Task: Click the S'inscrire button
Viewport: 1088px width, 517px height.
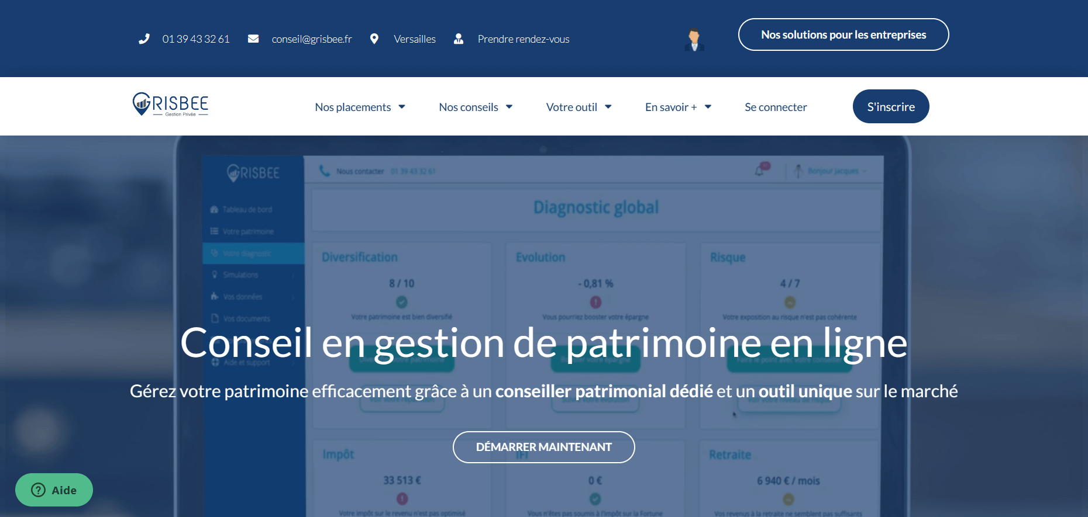Action: pyautogui.click(x=891, y=106)
